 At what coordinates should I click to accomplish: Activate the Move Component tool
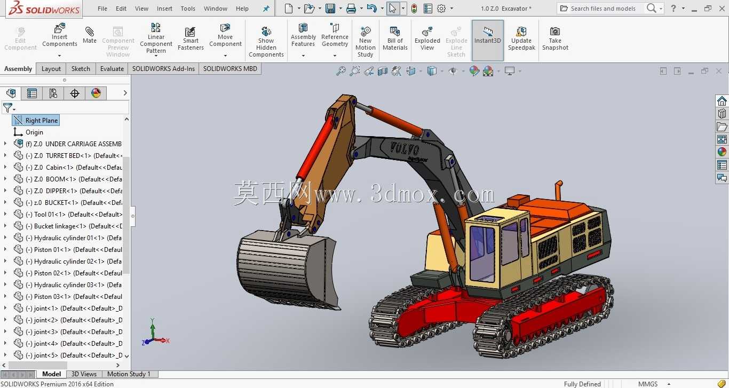coord(225,36)
